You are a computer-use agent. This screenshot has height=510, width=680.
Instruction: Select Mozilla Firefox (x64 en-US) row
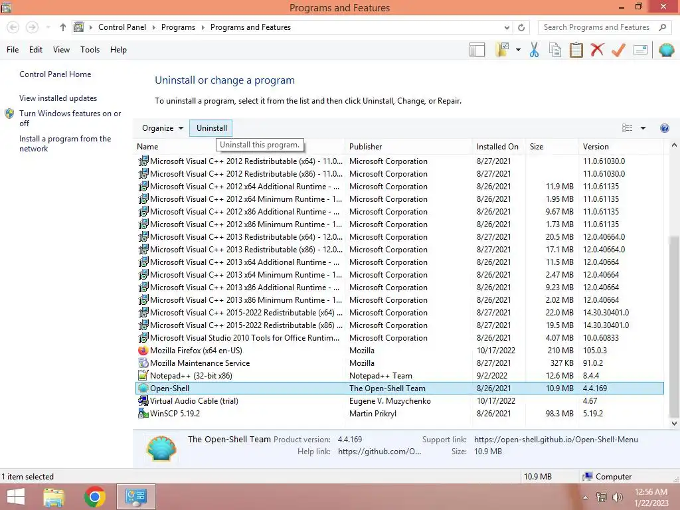point(400,351)
